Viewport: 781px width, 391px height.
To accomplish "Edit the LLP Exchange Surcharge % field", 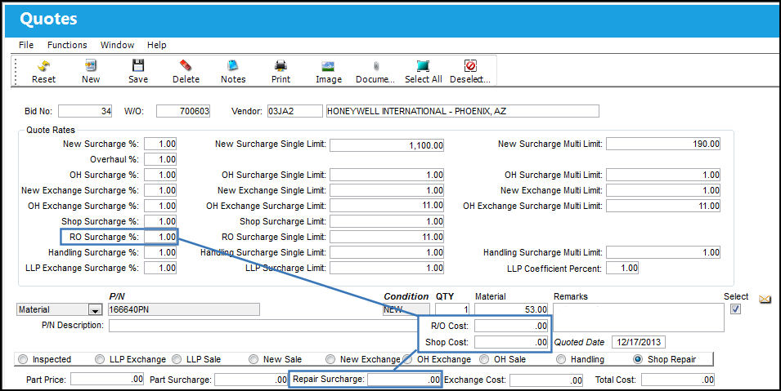I will [x=160, y=268].
